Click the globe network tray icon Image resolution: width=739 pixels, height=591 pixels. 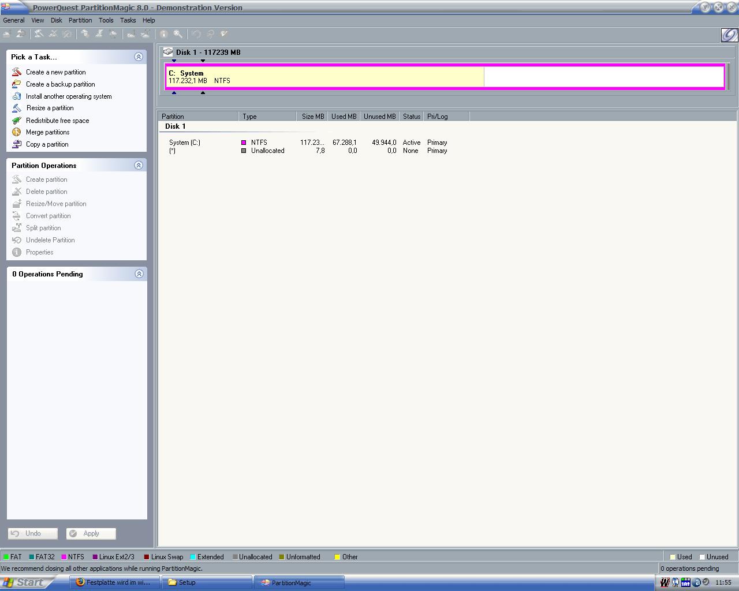(675, 582)
